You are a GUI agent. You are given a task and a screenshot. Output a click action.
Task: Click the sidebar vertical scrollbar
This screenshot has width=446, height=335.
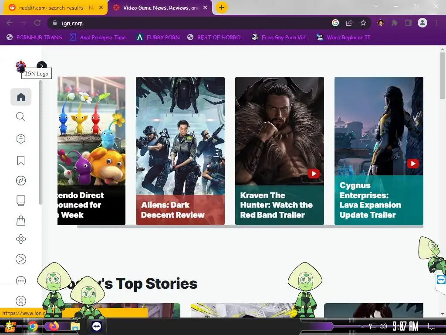tap(41, 143)
